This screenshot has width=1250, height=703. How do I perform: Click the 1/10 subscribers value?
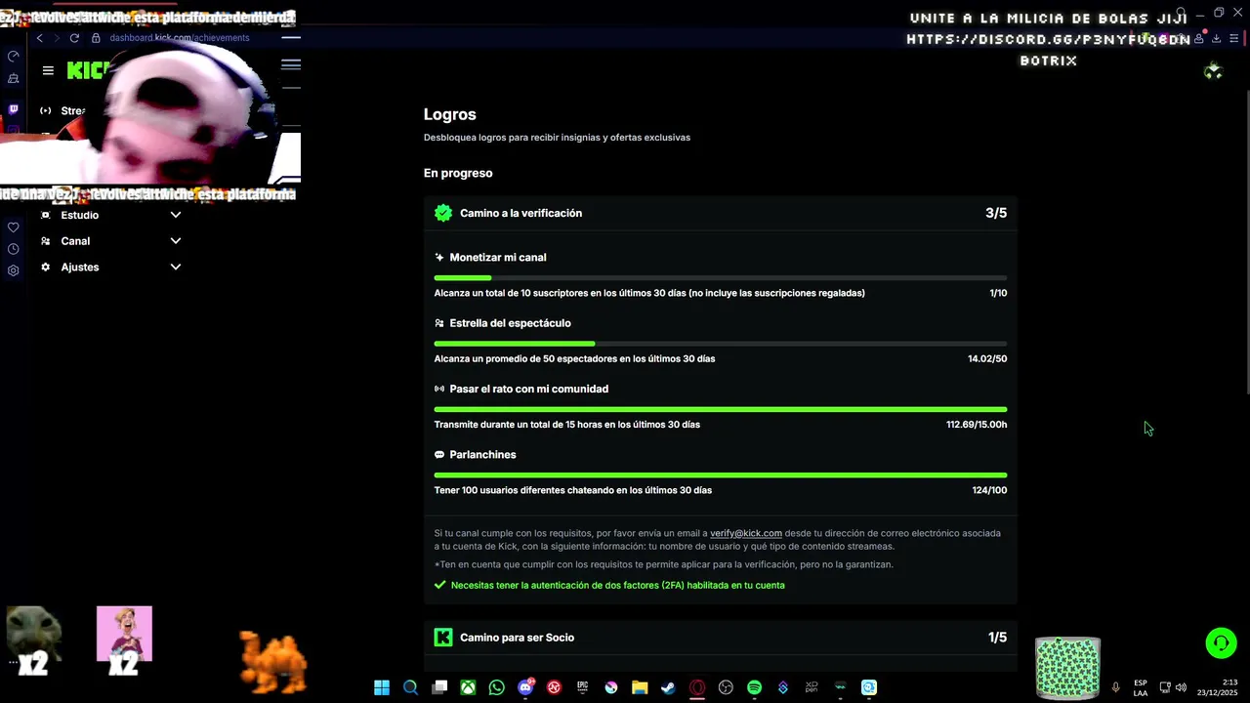point(998,293)
